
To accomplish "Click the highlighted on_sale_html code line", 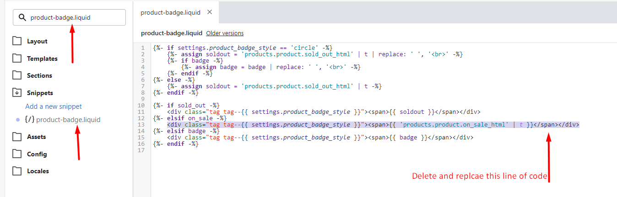I will tap(373, 124).
